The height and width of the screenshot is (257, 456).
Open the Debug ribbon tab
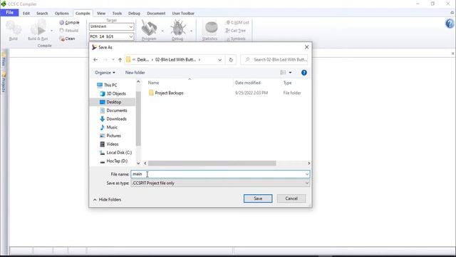point(134,14)
